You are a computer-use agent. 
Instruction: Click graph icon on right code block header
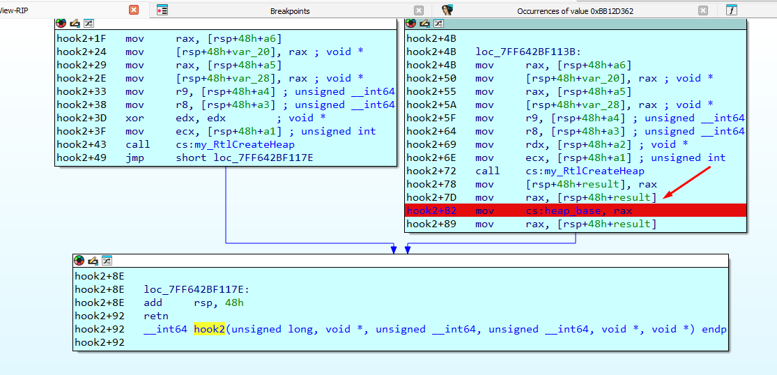coord(438,23)
